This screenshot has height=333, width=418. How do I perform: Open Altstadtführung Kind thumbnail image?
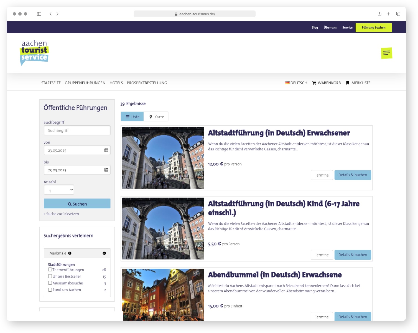point(163,228)
